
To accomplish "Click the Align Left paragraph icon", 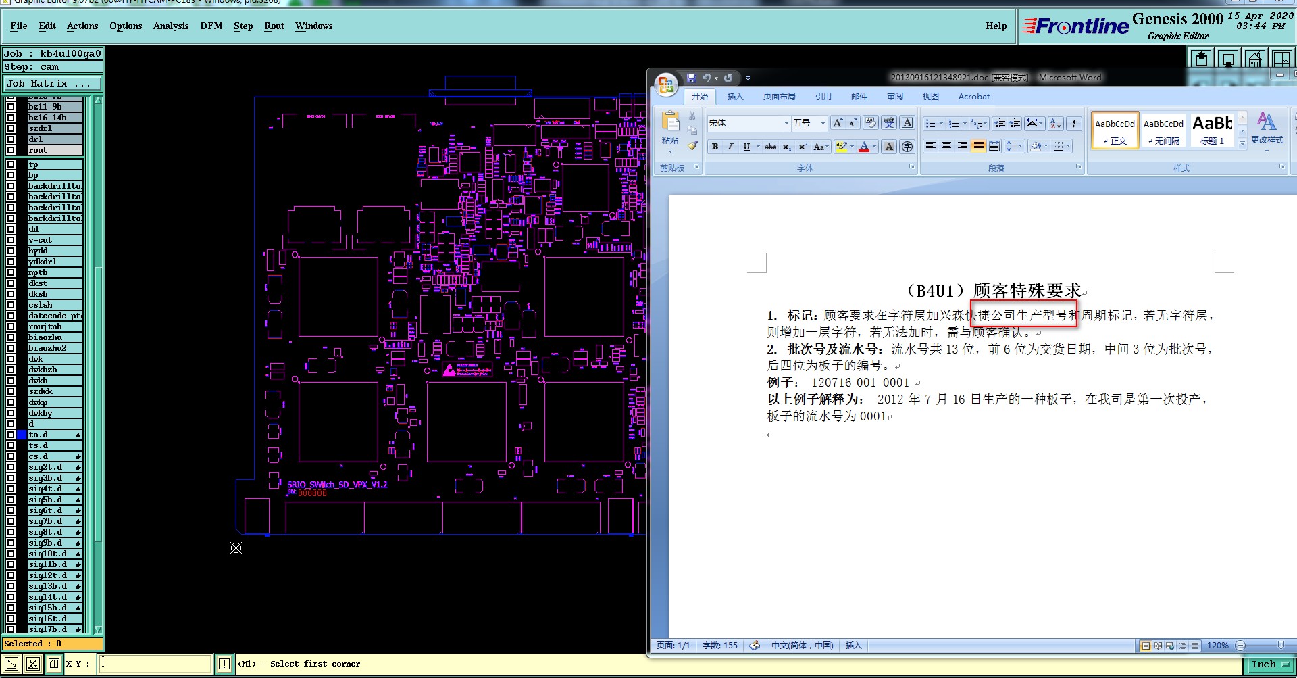I will pyautogui.click(x=930, y=147).
